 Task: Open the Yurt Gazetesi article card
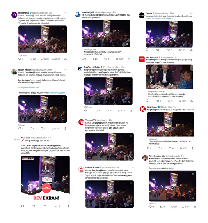click(169, 81)
